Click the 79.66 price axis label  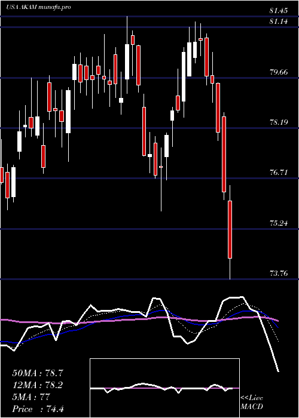(x=279, y=72)
